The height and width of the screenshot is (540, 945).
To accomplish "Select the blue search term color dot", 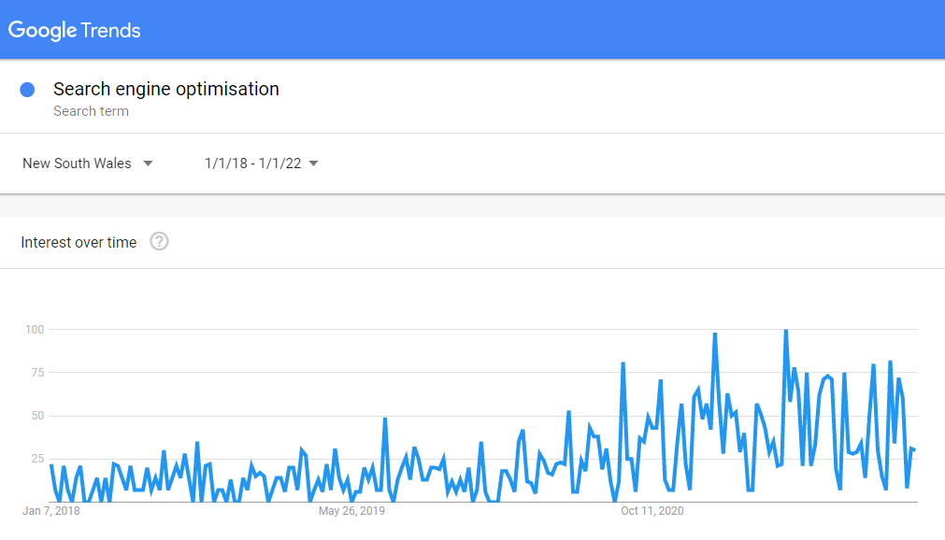I will 27,90.
